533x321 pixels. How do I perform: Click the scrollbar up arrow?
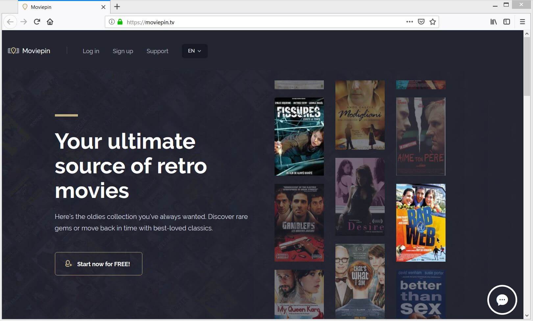click(527, 33)
